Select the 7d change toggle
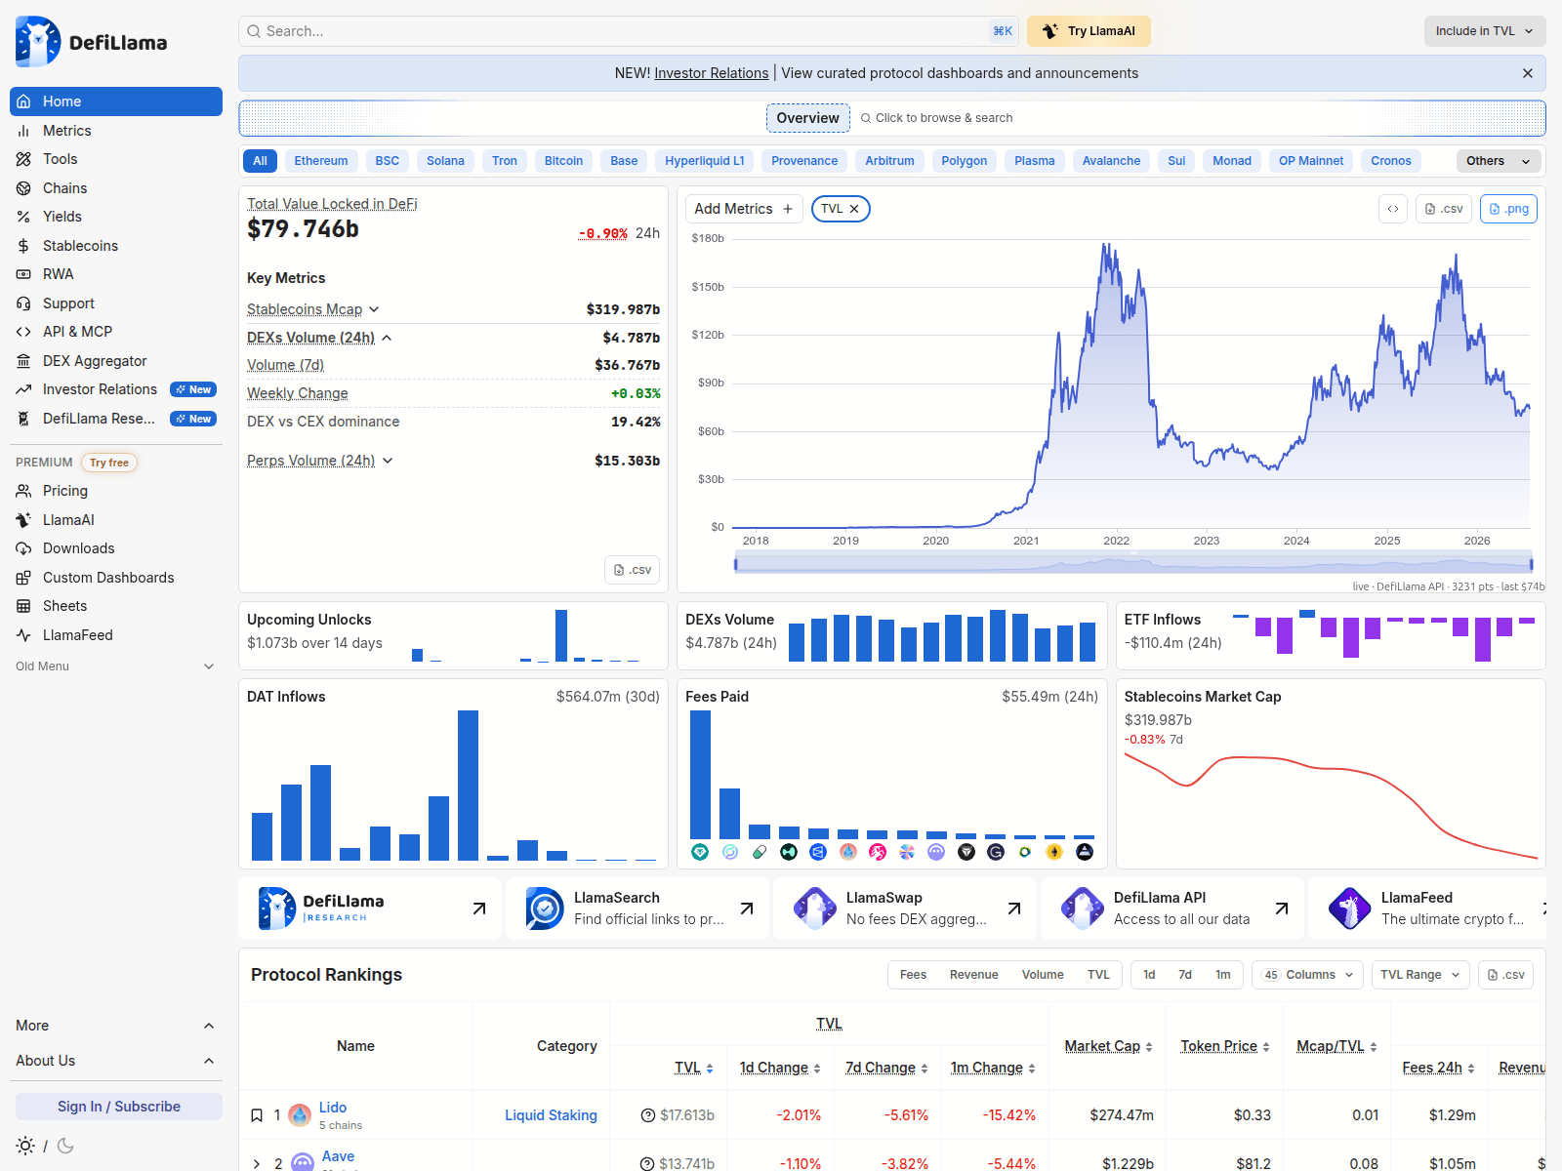This screenshot has height=1171, width=1562. pos(1185,975)
